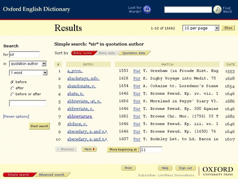Switch to the Advanced search tab
This screenshot has height=179, width=238.
[x=52, y=175]
